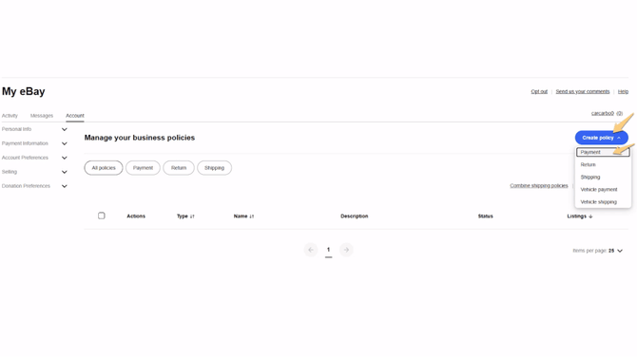Open the carcarbo0 username link
This screenshot has width=637, height=357.
click(x=603, y=113)
